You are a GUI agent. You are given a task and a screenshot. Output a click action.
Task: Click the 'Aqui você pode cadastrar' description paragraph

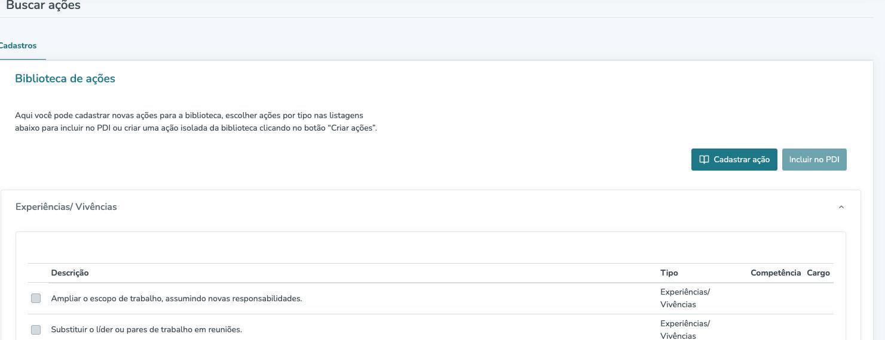196,122
